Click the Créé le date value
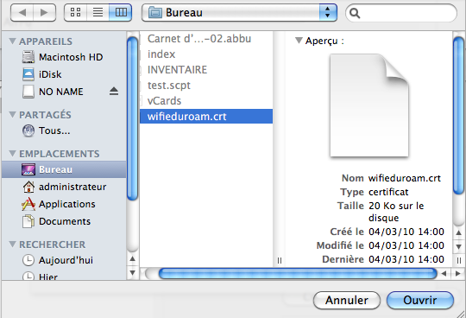The height and width of the screenshot is (318, 466). [x=406, y=232]
